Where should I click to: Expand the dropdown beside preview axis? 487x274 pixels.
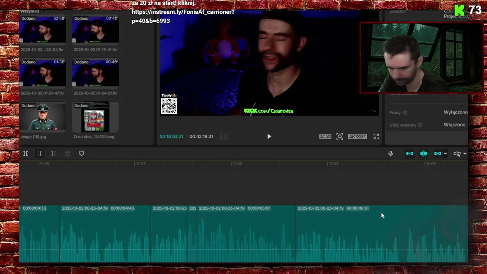click(465, 154)
